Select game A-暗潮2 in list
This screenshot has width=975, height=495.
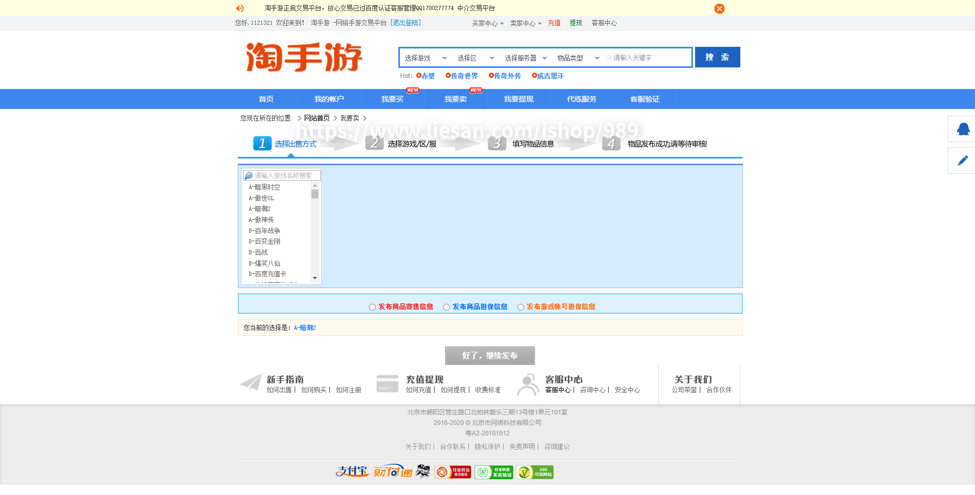click(259, 209)
